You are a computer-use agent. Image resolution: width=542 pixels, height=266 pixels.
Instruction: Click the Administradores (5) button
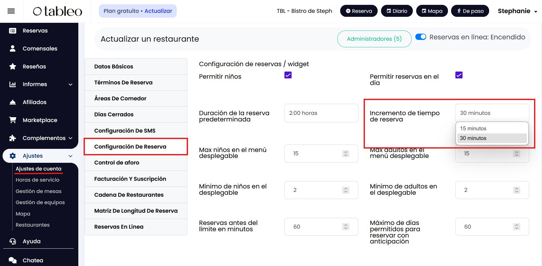[374, 39]
